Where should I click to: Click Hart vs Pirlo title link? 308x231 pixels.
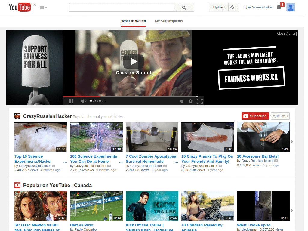82,225
